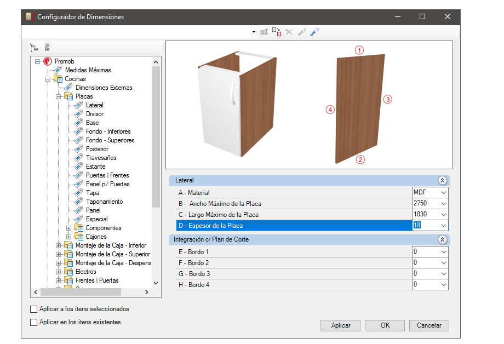
Task: Click the tree horizontal scrollbar right arrow
Action: 147,293
